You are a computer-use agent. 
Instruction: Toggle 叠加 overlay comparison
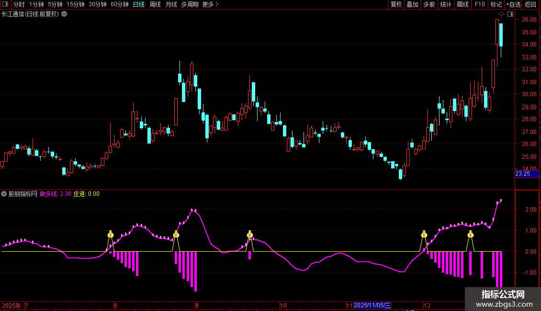(412, 5)
